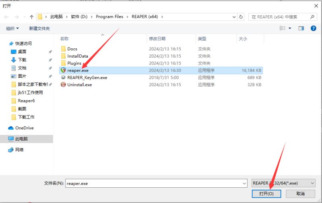Click 328 KB size cell

coord(254,85)
